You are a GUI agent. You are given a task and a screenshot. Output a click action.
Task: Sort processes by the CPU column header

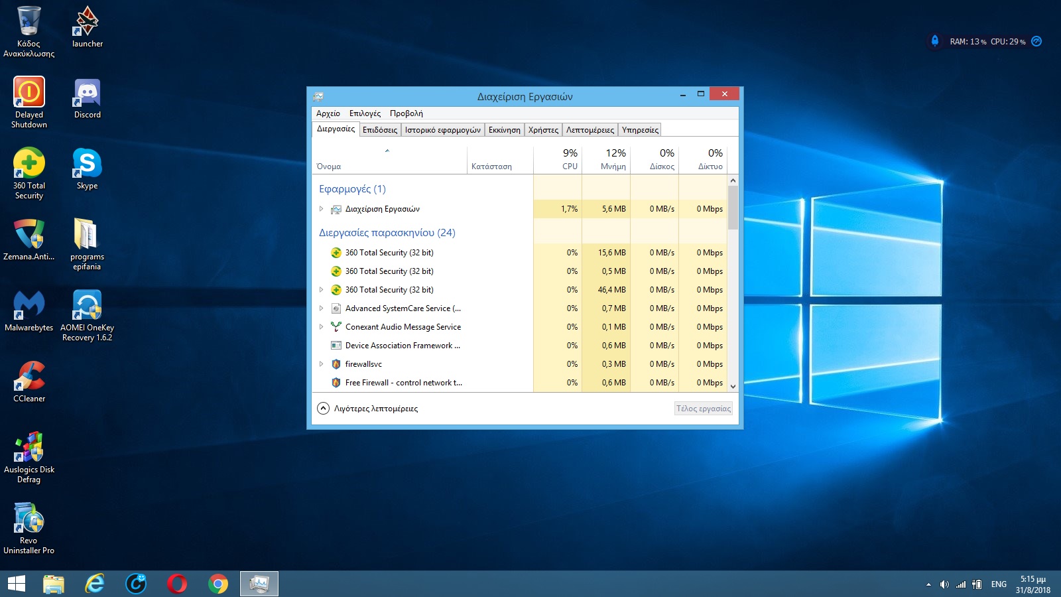click(569, 159)
